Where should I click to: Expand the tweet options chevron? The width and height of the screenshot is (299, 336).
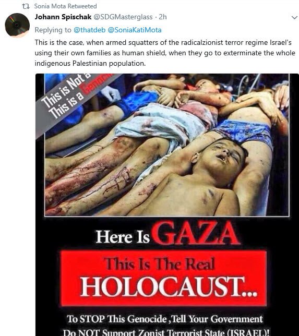[x=295, y=18]
